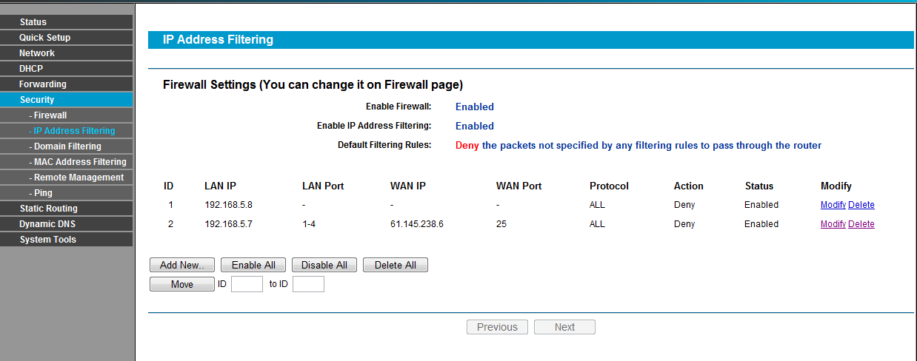Delete rule 2 for 192.168.5.7
Viewport: 917px width, 361px height.
[x=861, y=224]
